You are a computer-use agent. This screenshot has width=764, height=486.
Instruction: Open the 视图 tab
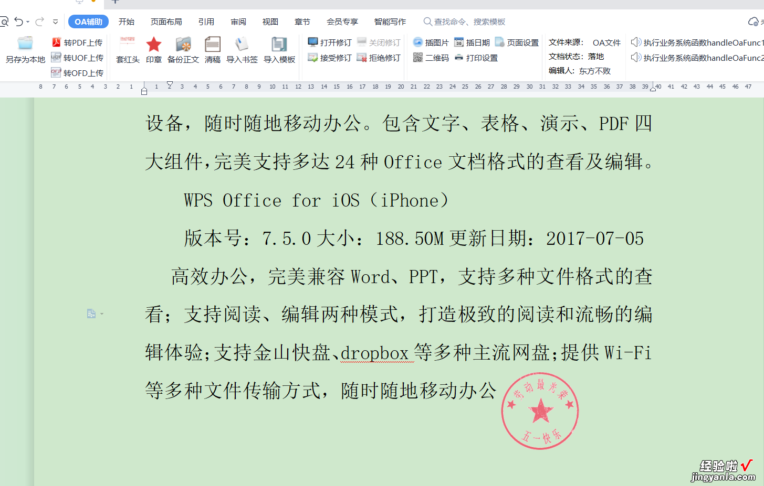(x=270, y=21)
